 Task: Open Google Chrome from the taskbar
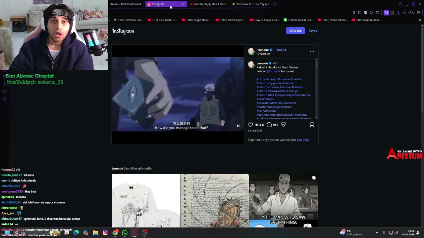(115, 233)
